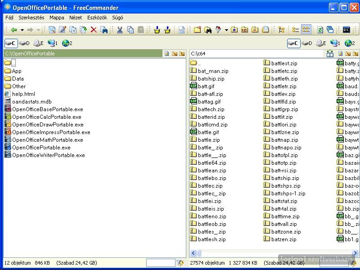
Task: Select battlest.zip archive
Action: (x=280, y=63)
